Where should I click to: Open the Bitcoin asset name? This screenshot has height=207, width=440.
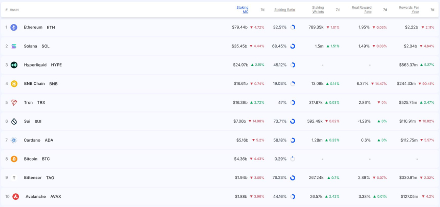tap(31, 159)
